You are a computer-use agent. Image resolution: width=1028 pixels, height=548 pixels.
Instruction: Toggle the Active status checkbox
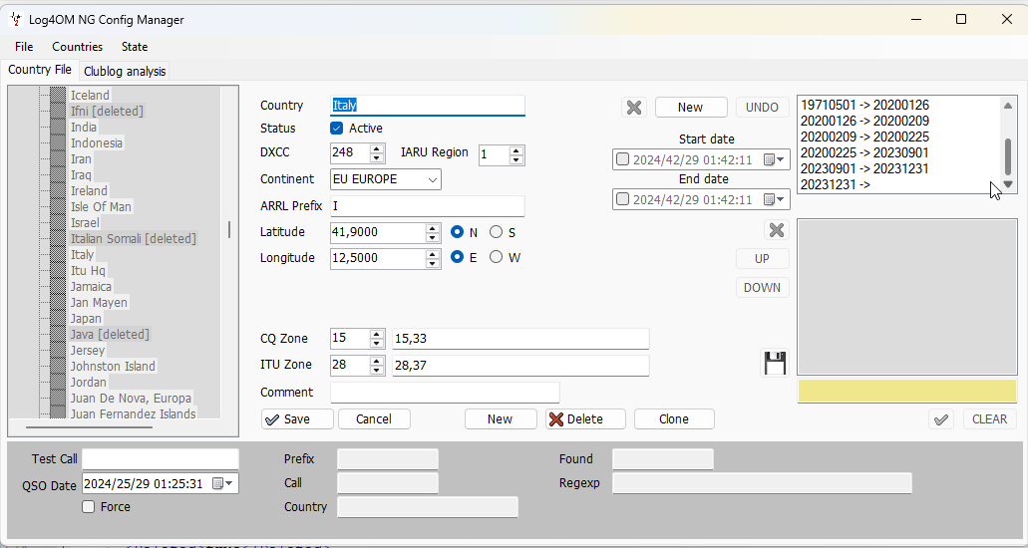(x=336, y=128)
